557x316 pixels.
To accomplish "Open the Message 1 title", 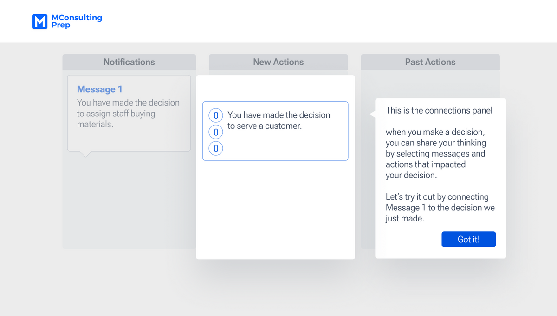I will [x=99, y=89].
